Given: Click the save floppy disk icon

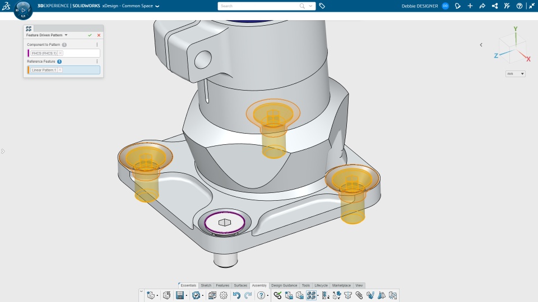Looking at the screenshot, I should [180, 295].
